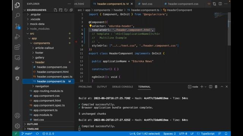
Task: Go to line via Ln 6, Col 1
Action: click(145, 133)
